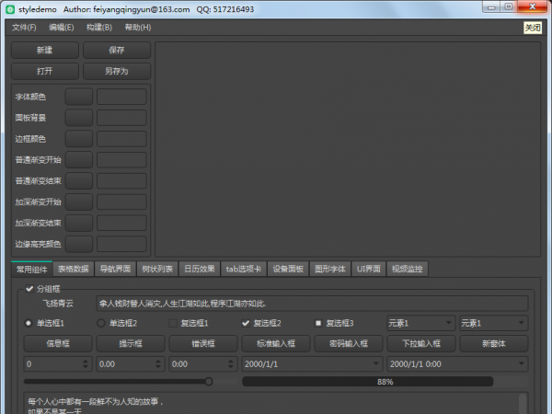The height and width of the screenshot is (414, 552).
Task: Click the styledemo app icon in title bar
Action: pos(9,8)
